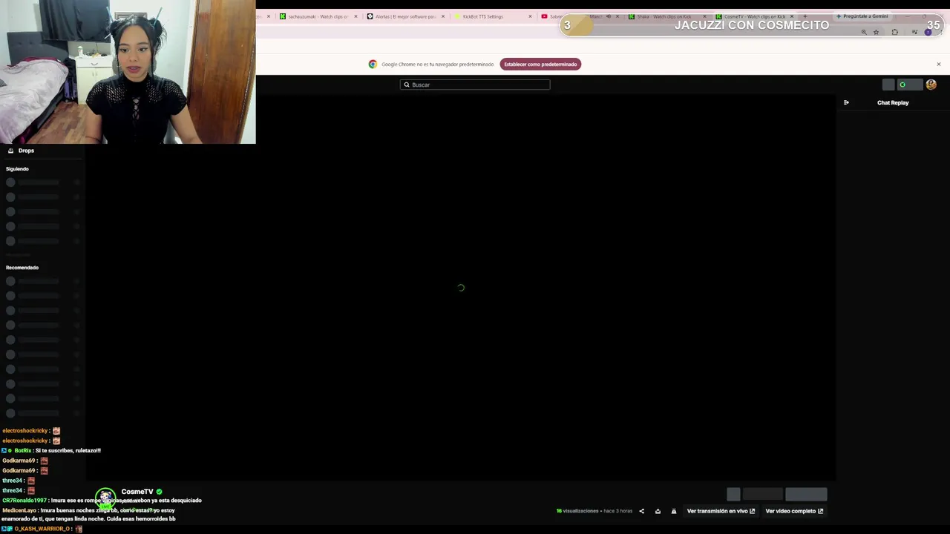Viewport: 950px width, 534px height.
Task: Click the search magnifier icon beside Buscar
Action: coord(407,85)
